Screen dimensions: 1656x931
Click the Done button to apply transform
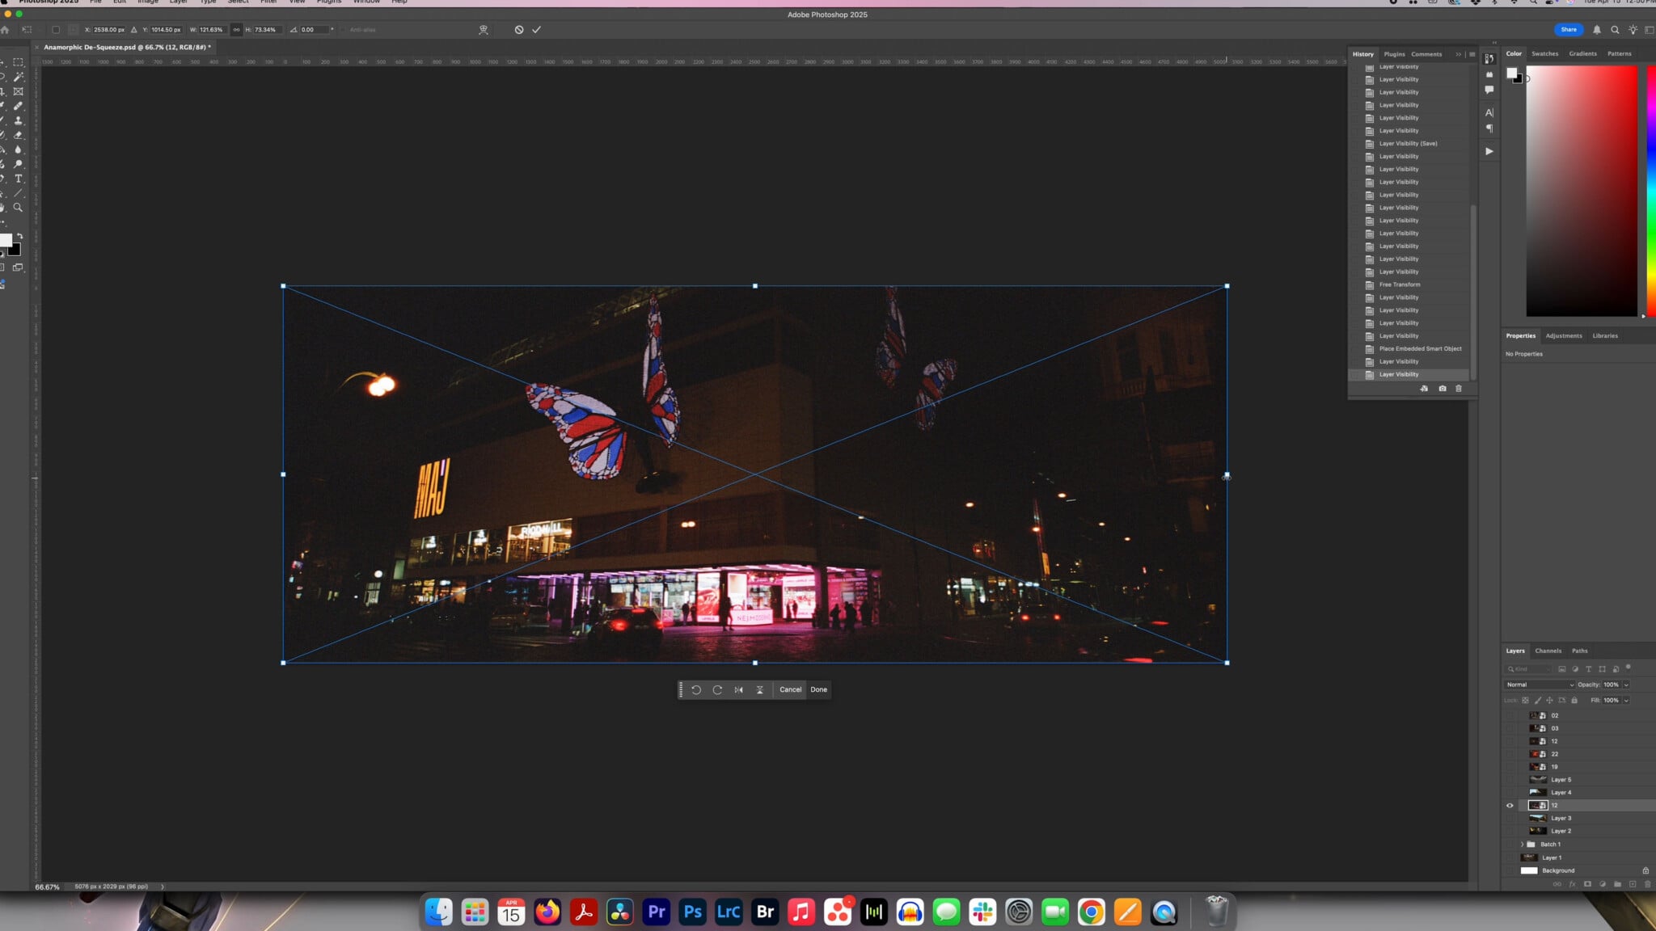click(818, 689)
